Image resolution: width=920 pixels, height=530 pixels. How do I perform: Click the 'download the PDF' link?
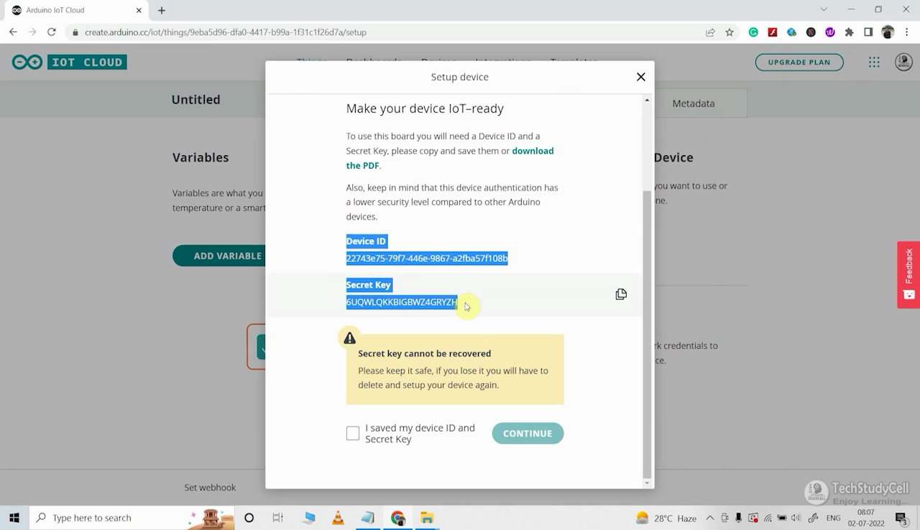click(533, 151)
